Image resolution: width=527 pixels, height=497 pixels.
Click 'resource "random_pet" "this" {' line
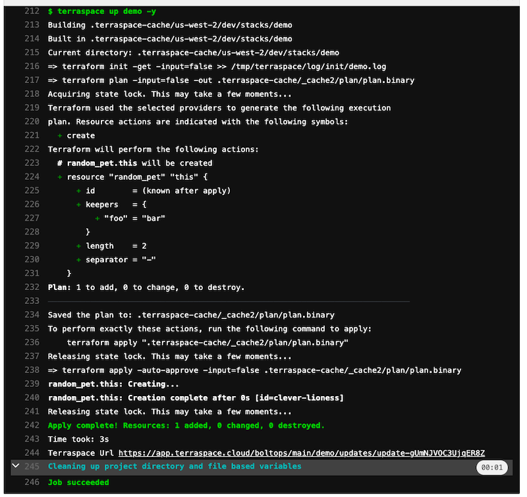click(x=132, y=177)
